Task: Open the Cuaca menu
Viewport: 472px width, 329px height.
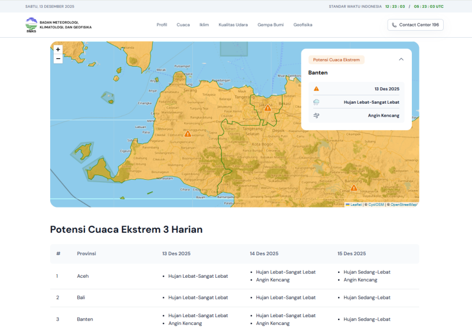Action: 183,25
